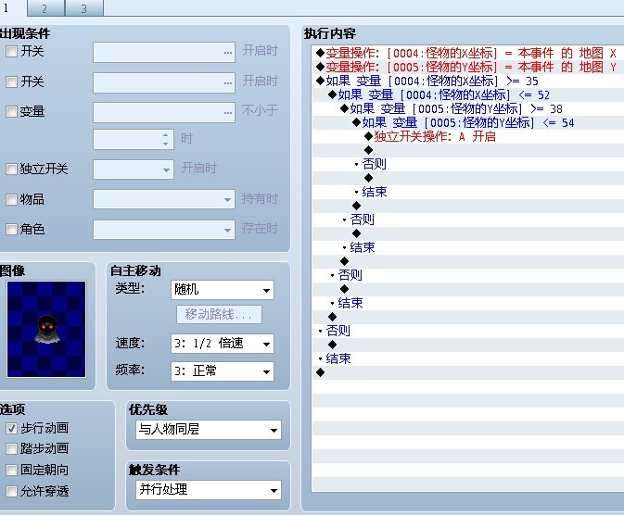The image size is (624, 515).
Task: Select the outermost 结束 line
Action: click(x=468, y=358)
